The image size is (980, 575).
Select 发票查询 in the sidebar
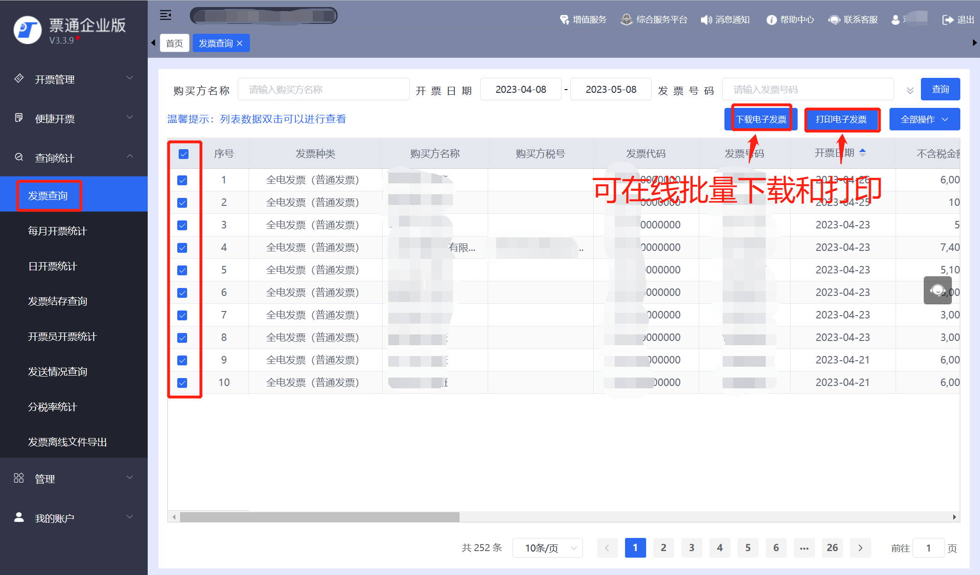pyautogui.click(x=74, y=195)
